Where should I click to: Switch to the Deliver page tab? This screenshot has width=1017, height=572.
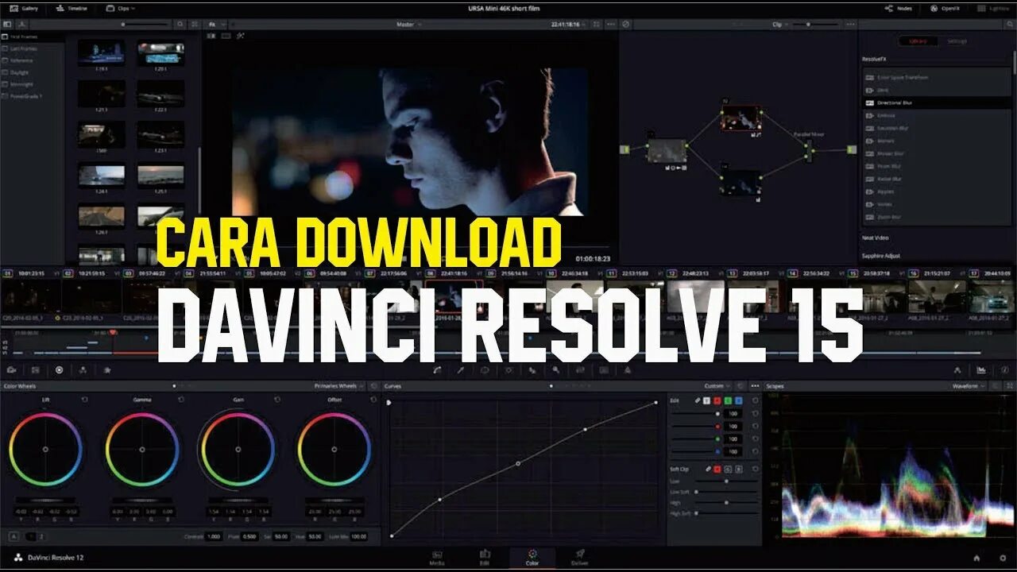[x=580, y=557]
